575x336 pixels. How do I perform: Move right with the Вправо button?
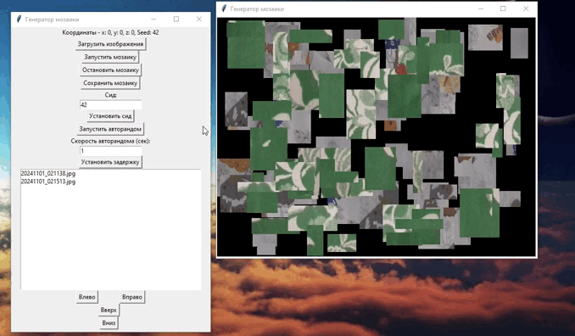pyautogui.click(x=132, y=297)
